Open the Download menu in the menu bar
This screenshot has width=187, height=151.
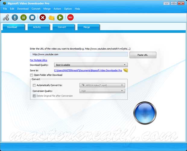[23, 9]
